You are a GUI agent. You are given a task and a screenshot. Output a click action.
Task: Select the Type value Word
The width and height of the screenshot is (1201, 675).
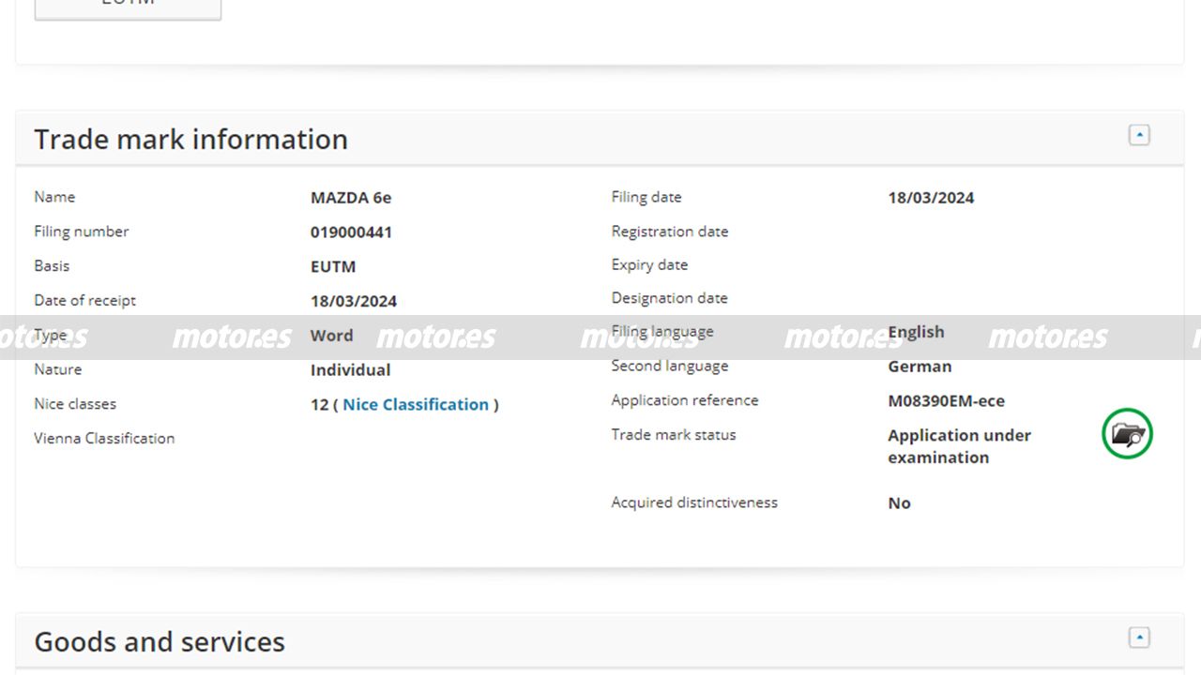click(332, 336)
